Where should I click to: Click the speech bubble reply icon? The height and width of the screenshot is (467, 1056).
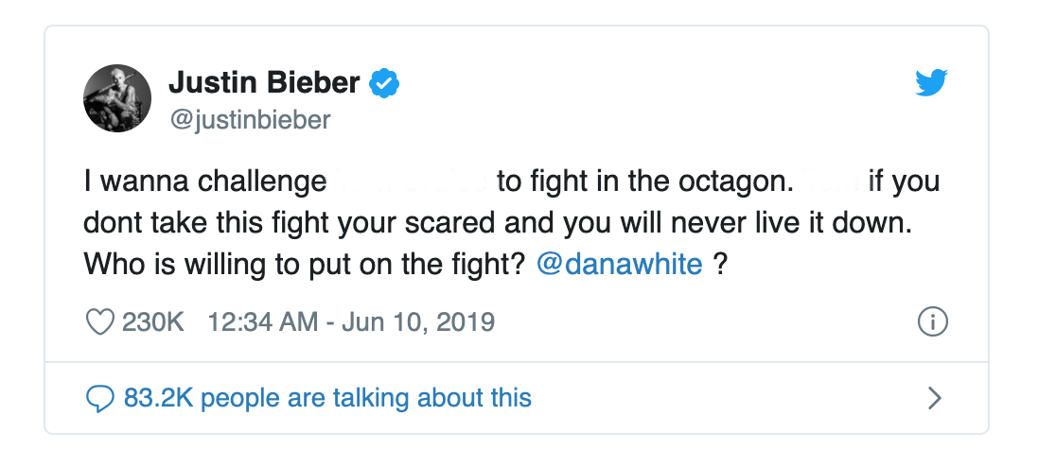[99, 398]
